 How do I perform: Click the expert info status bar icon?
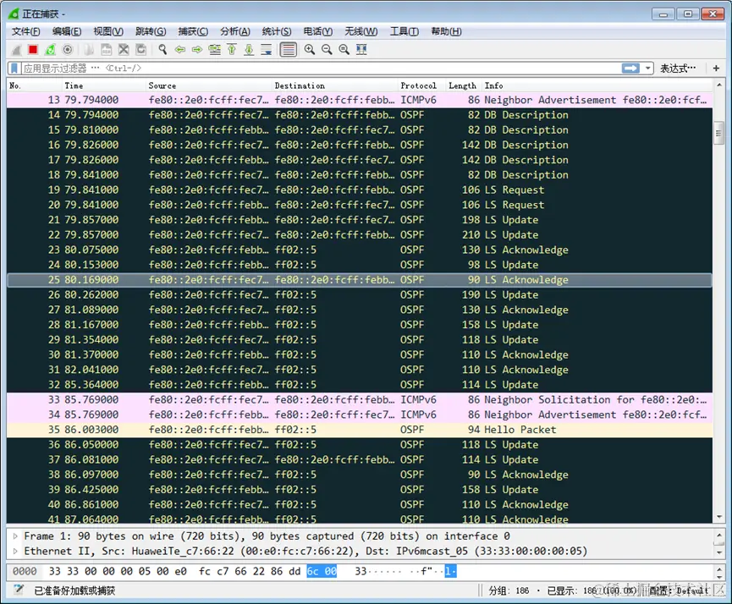(19, 590)
